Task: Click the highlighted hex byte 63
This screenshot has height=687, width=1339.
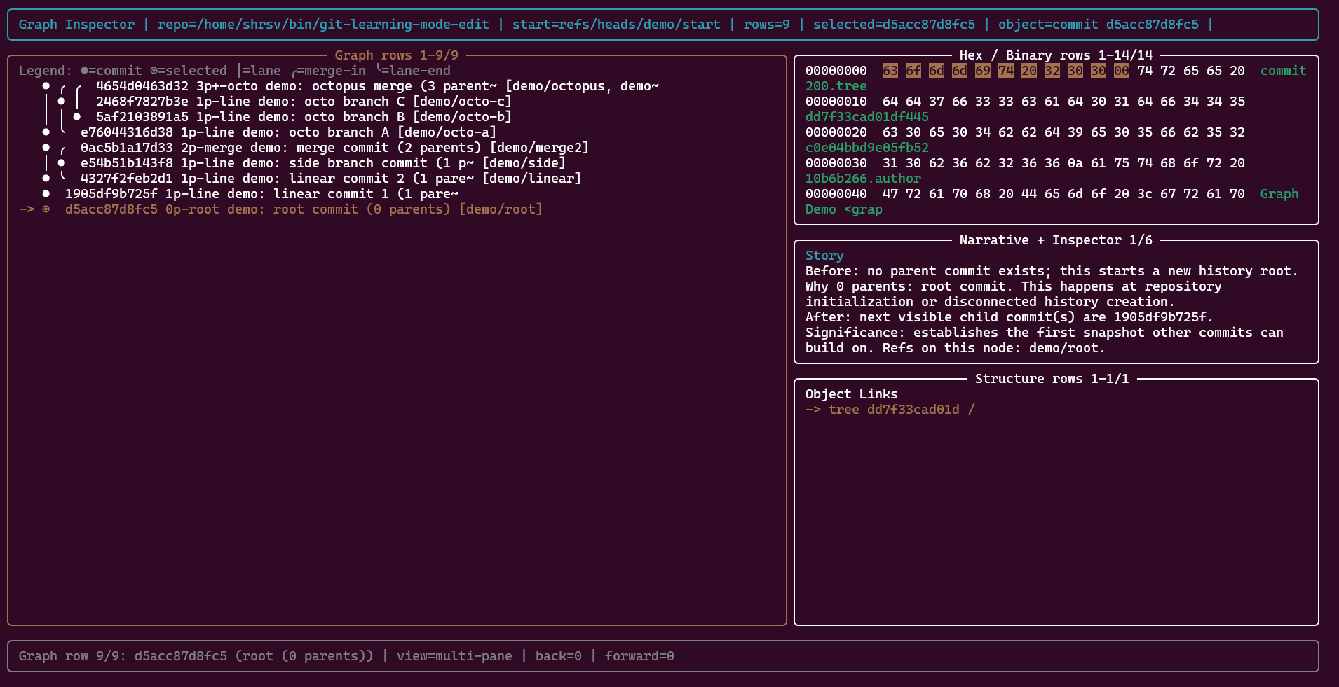Action: click(890, 71)
